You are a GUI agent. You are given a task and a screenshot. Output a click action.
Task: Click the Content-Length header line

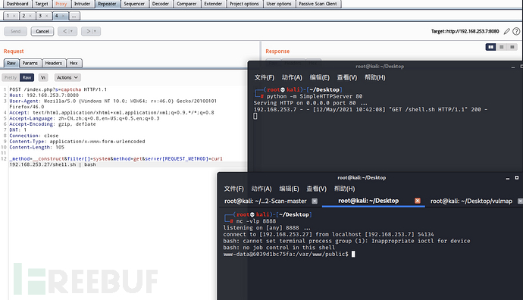tap(36, 147)
